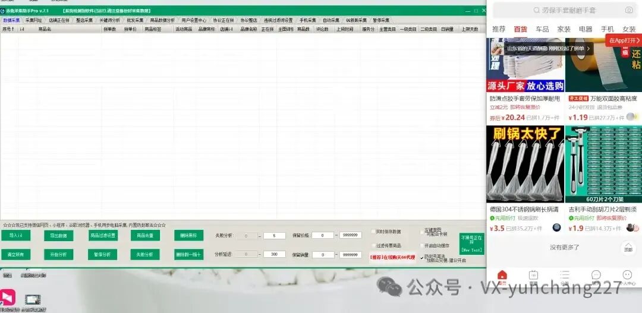Click the 清空所有 button
This screenshot has width=642, height=313.
tap(15, 254)
